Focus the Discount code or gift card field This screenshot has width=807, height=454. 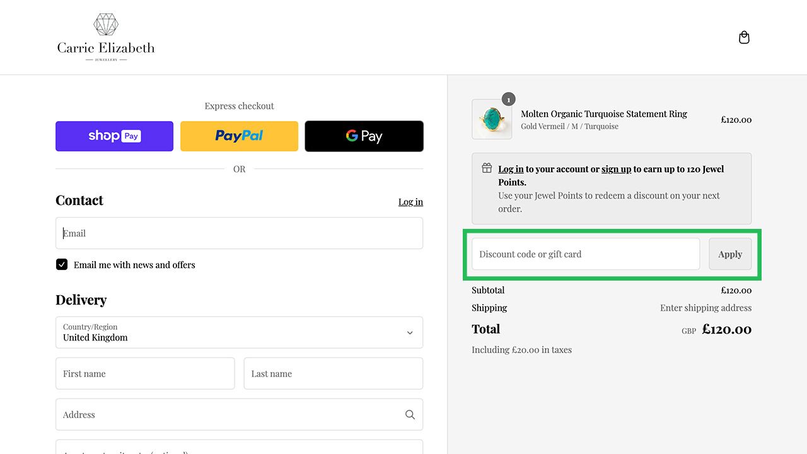[x=585, y=254]
